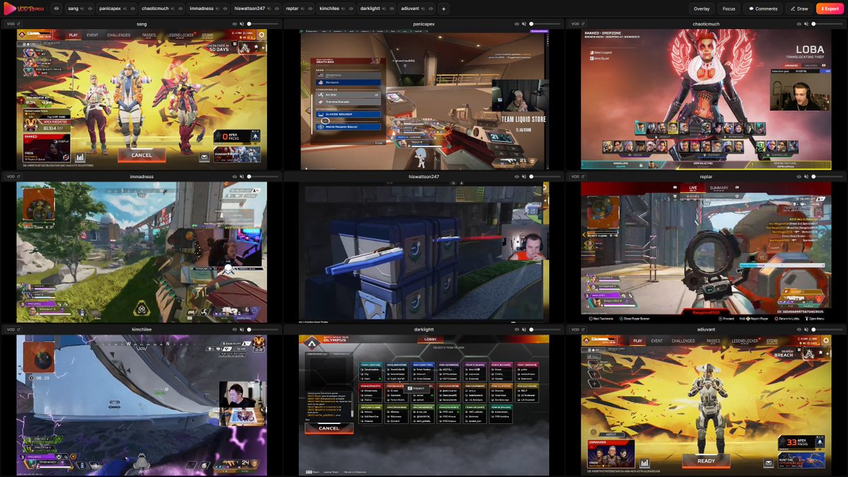Hide hiswattson247 using its tab chip eye icon
Screen dimensions: 848x477
276,8
